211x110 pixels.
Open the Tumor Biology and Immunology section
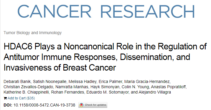[33, 33]
